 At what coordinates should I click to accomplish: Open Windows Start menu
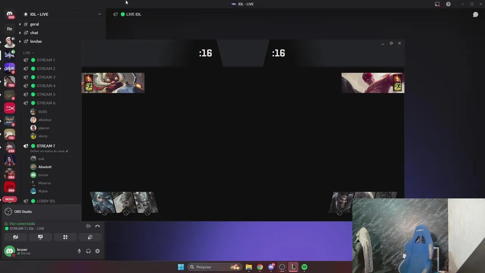[181, 267]
